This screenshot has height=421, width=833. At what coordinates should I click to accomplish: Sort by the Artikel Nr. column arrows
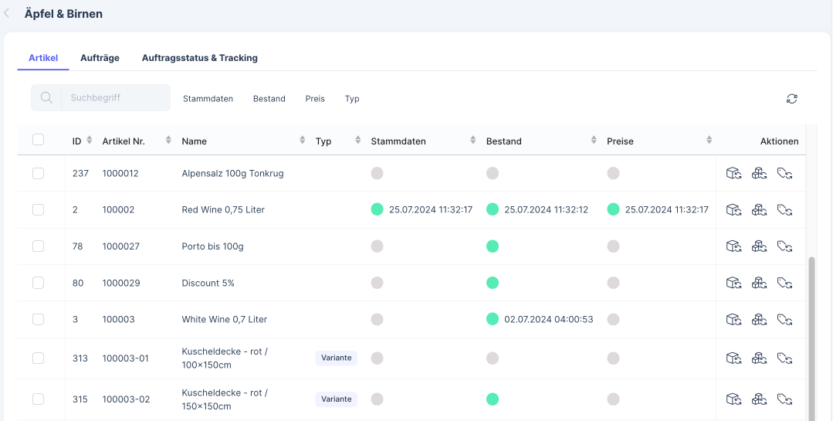166,141
